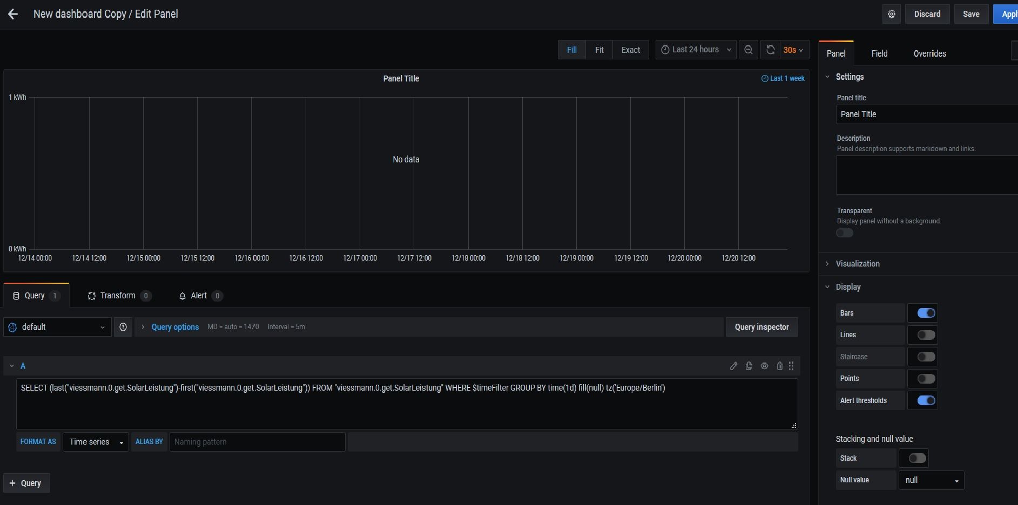Click the Last 1 week time override
Viewport: 1018px width, 505px height.
click(783, 78)
